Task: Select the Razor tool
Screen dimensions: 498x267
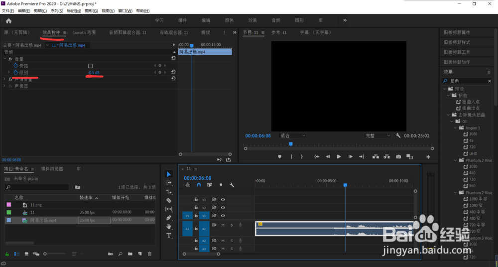Action: tap(169, 200)
